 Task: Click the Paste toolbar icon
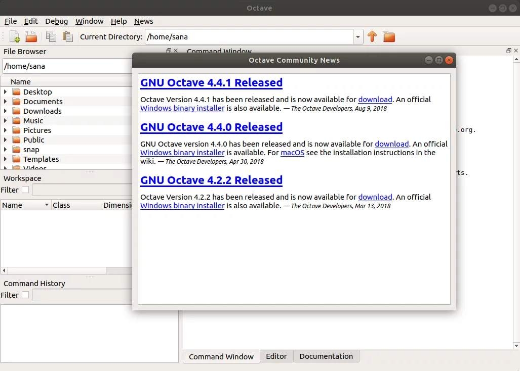pos(68,36)
